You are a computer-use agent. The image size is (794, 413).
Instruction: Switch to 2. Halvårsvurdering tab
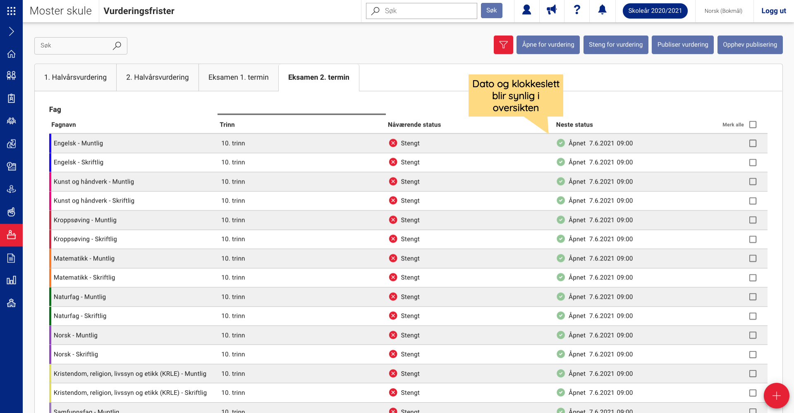(x=158, y=77)
